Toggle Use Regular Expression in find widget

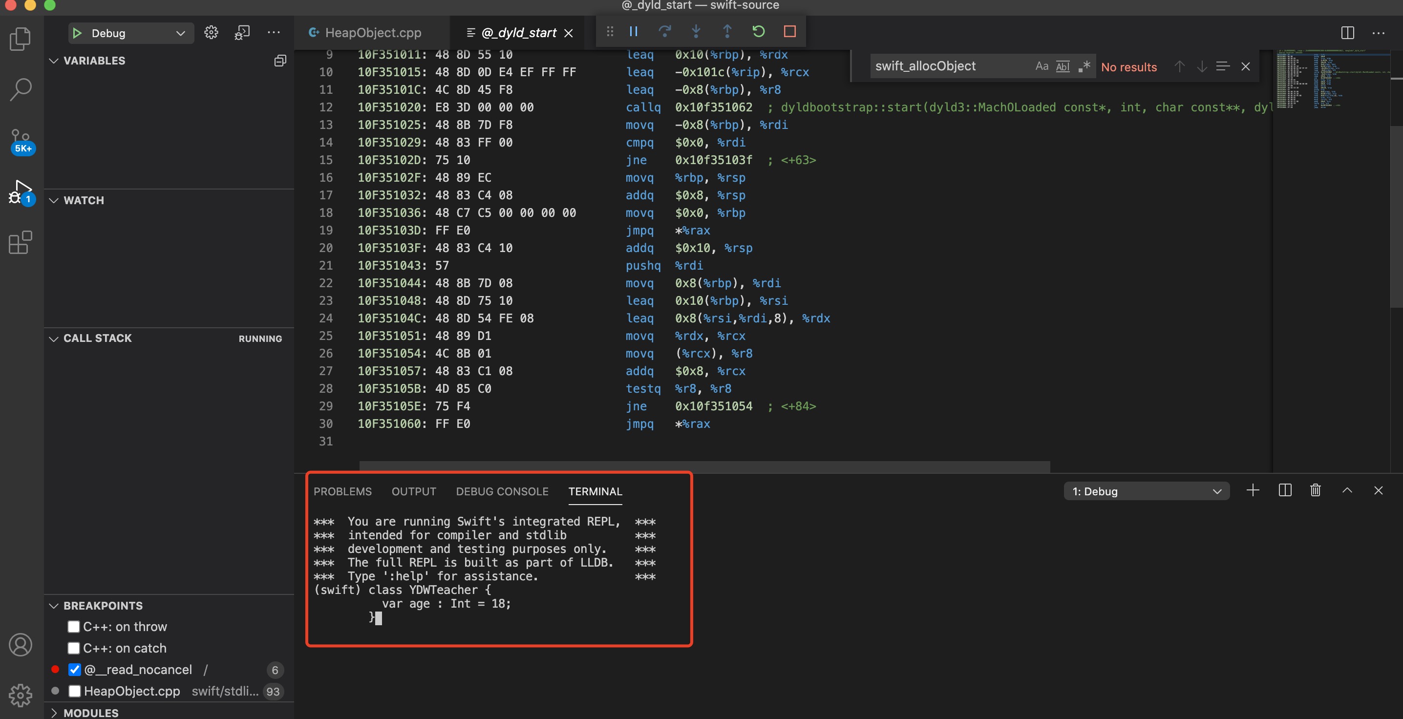click(1084, 66)
